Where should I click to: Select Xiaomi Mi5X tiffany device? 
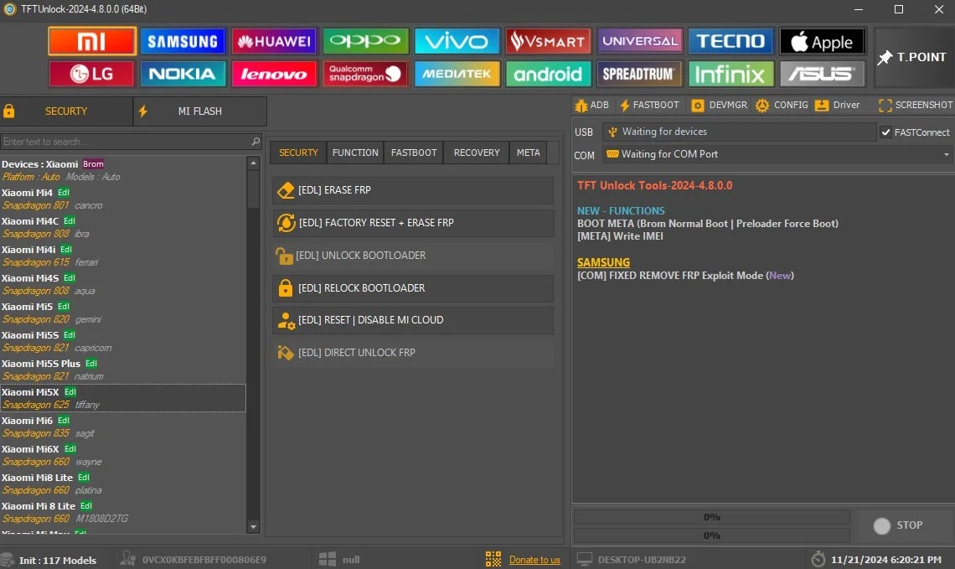click(123, 398)
